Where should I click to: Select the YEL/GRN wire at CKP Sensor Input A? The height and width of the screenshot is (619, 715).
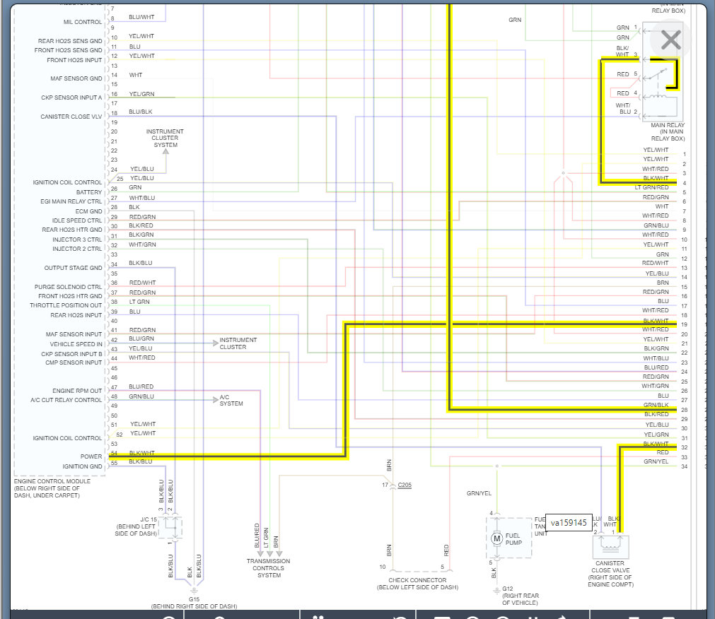click(x=142, y=94)
